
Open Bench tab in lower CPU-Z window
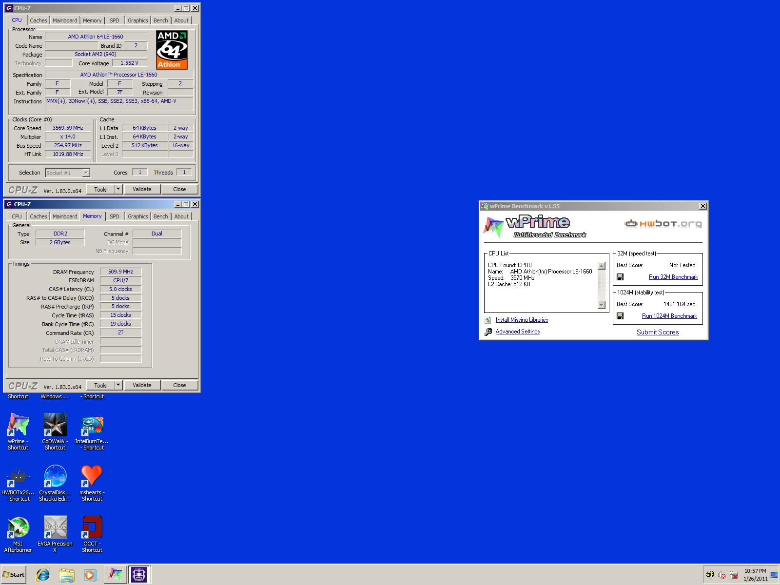(x=160, y=216)
